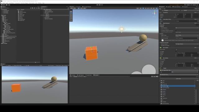Switch to the Lighting tab
The height and width of the screenshot is (112, 199).
click(169, 7)
